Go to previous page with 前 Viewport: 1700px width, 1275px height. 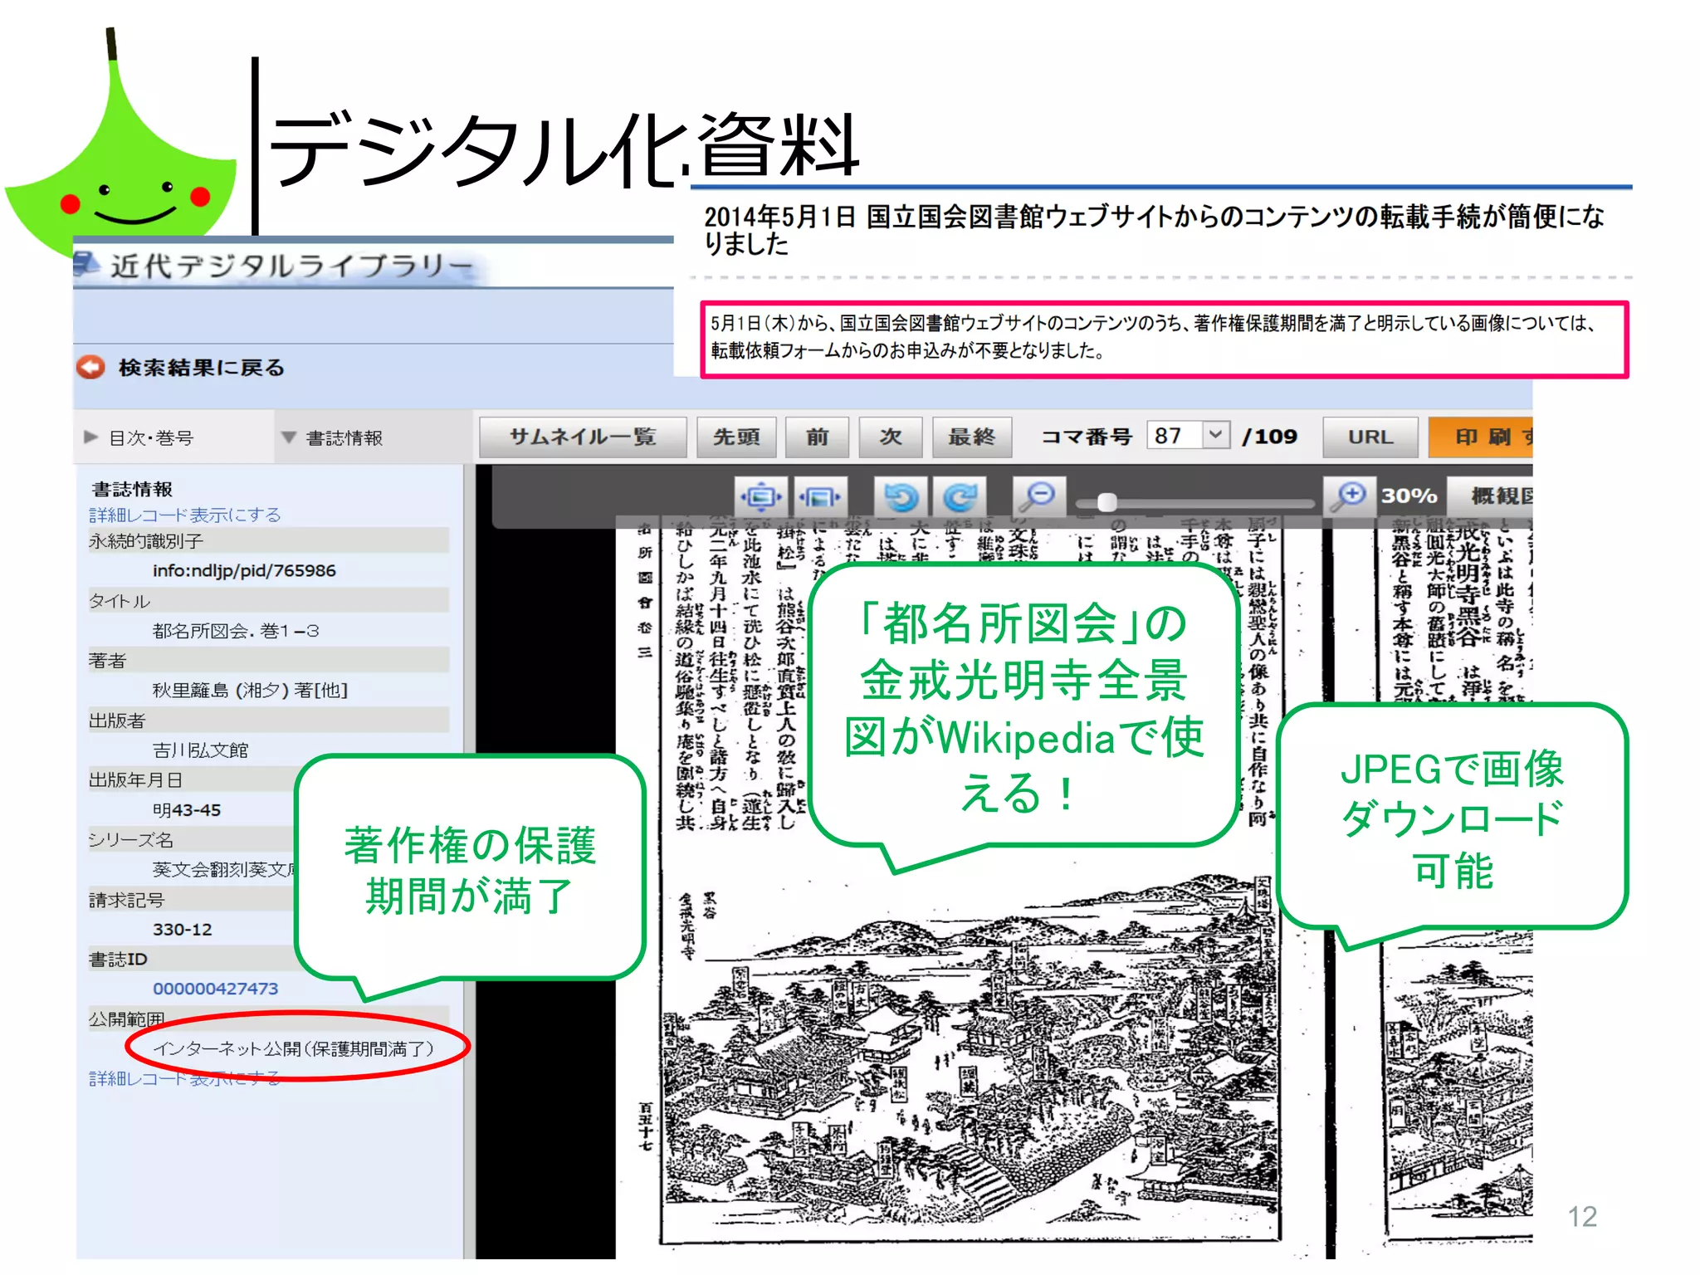(x=818, y=437)
